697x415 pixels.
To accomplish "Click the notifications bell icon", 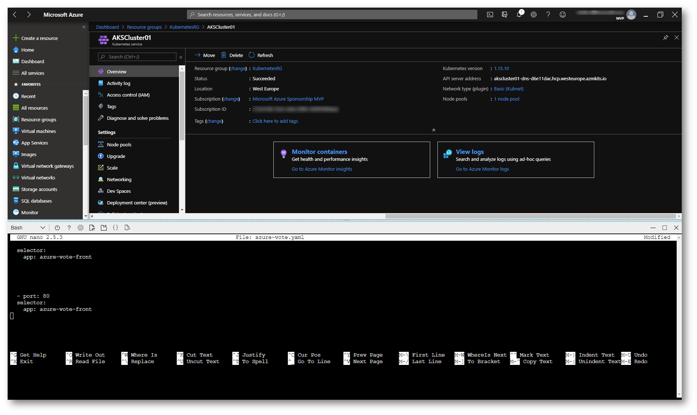I will point(519,15).
